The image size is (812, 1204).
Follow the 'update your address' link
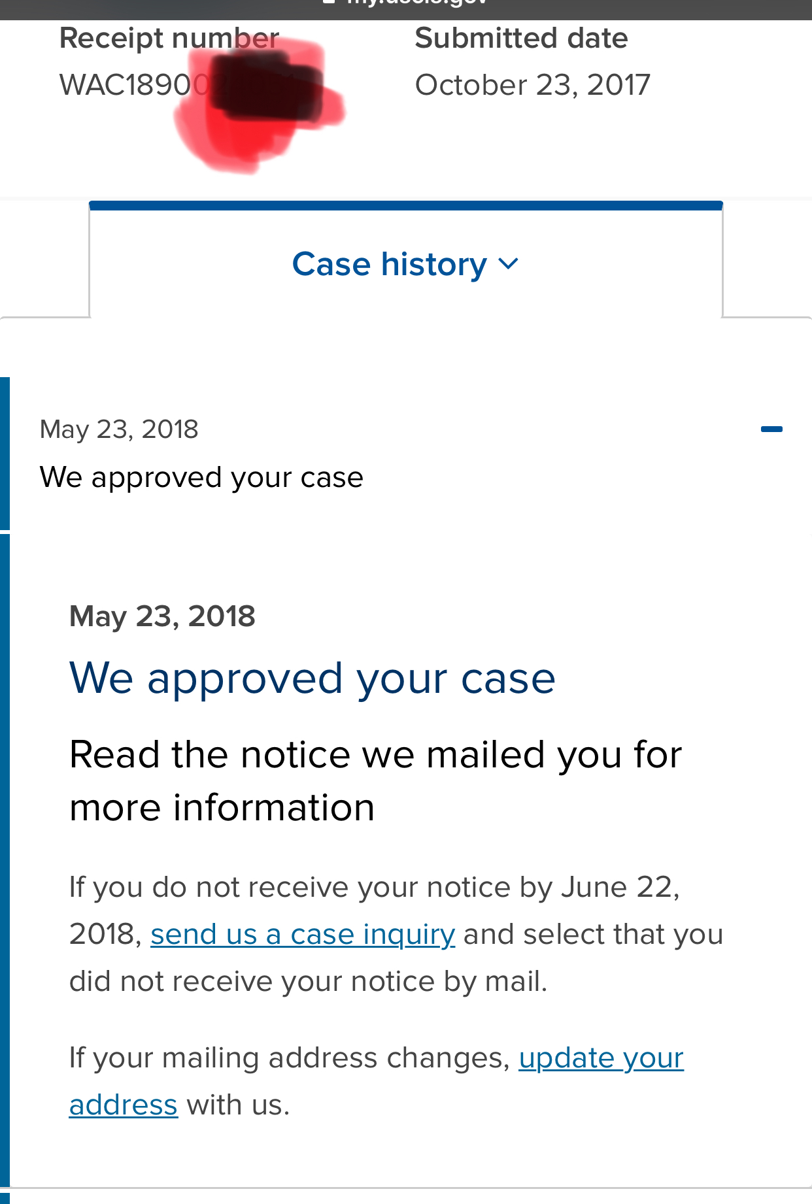click(601, 1058)
